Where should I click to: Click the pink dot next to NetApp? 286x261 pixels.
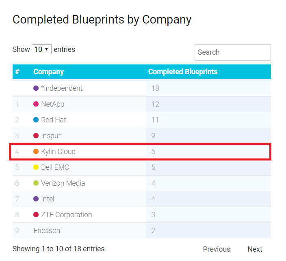click(36, 104)
